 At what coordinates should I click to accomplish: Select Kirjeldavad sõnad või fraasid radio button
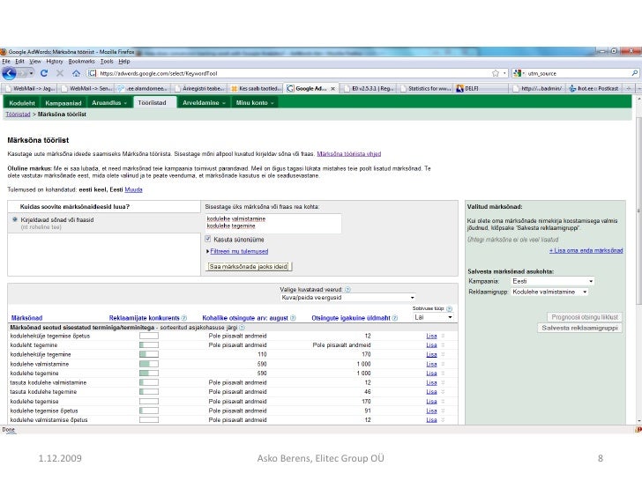tap(13, 221)
